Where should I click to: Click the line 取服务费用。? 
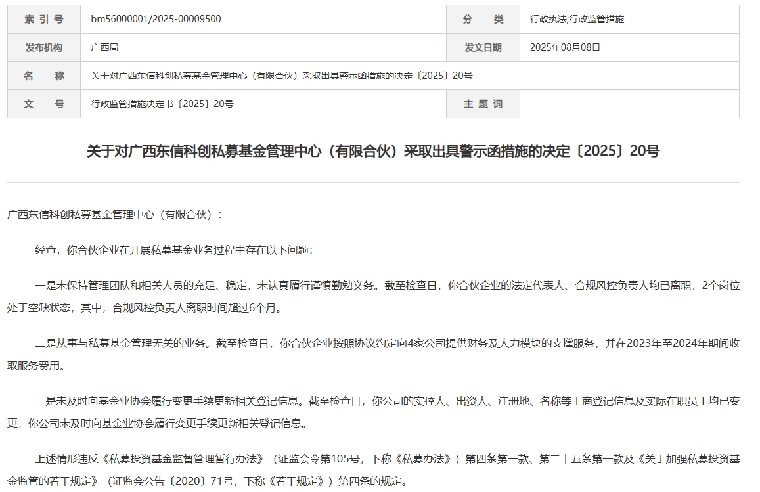[x=36, y=365]
